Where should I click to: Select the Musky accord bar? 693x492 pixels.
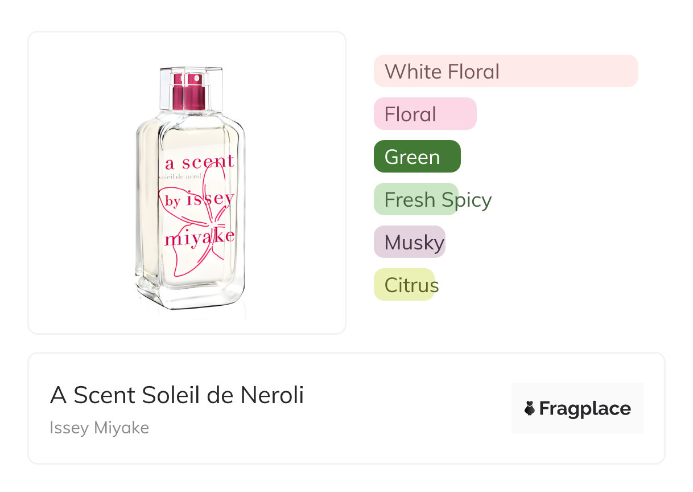click(x=410, y=242)
